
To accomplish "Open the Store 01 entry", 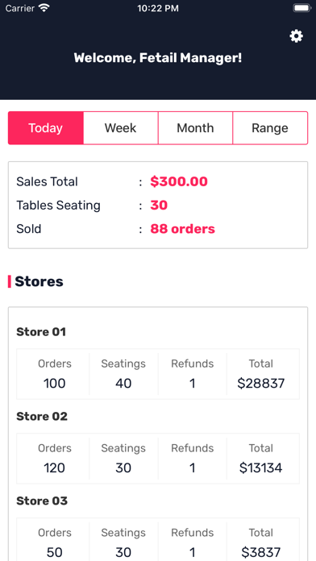I will 41,332.
